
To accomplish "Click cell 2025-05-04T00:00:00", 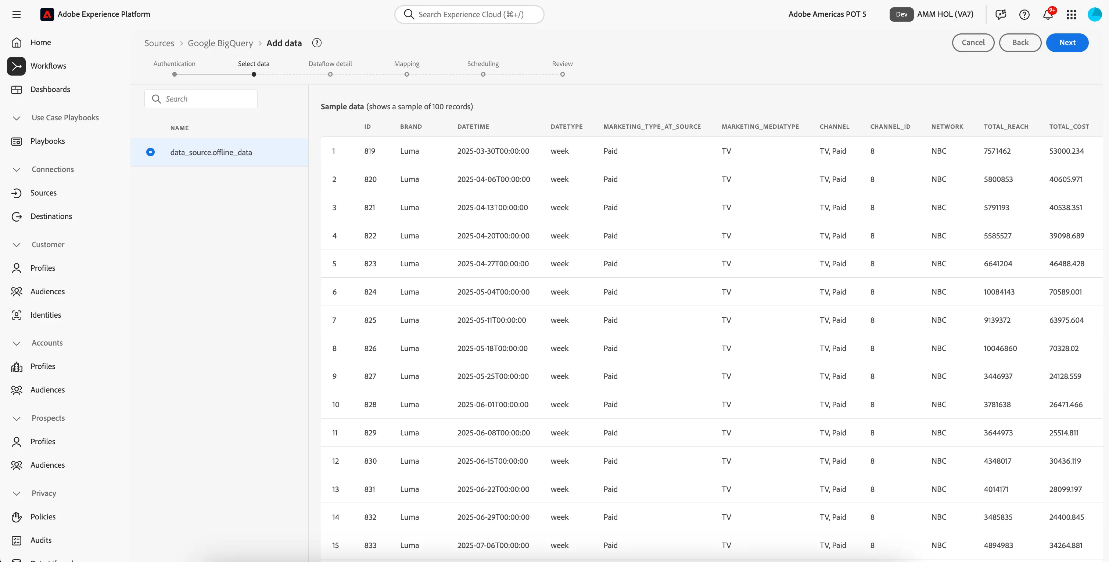I will (x=494, y=292).
